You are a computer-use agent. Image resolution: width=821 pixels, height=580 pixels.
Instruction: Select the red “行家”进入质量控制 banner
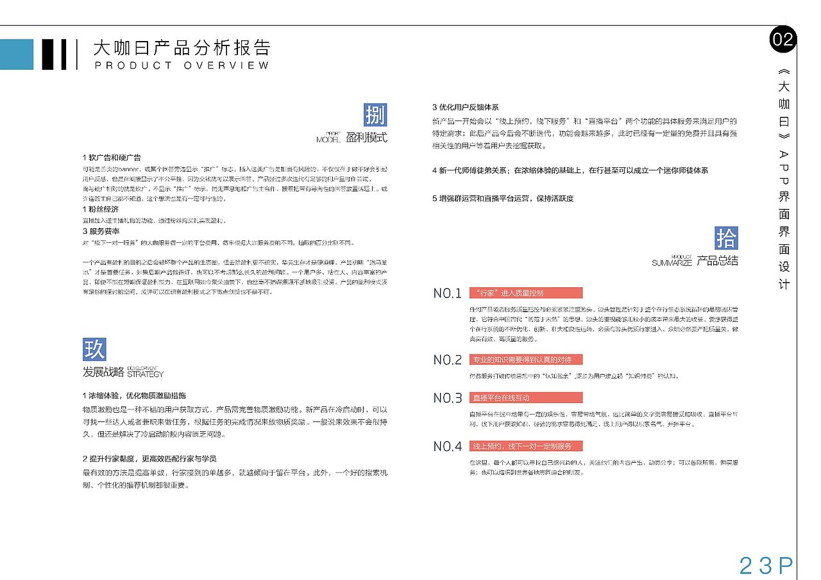point(526,293)
